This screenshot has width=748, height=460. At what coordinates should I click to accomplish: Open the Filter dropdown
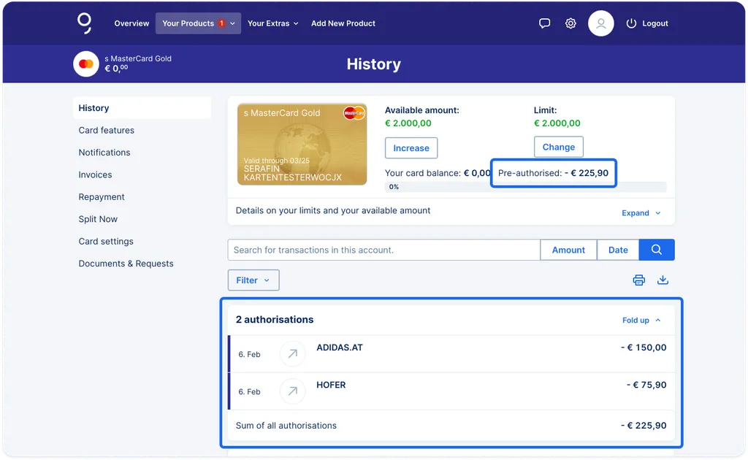pyautogui.click(x=253, y=280)
